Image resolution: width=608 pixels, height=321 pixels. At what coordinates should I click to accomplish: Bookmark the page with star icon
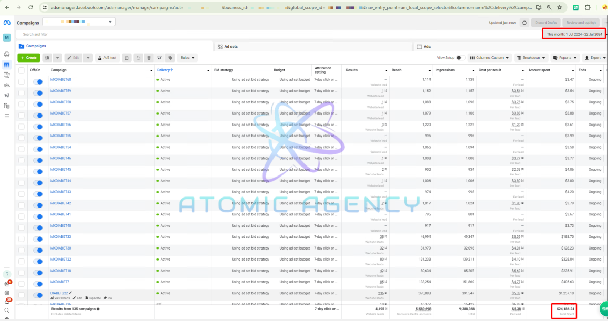(560, 7)
